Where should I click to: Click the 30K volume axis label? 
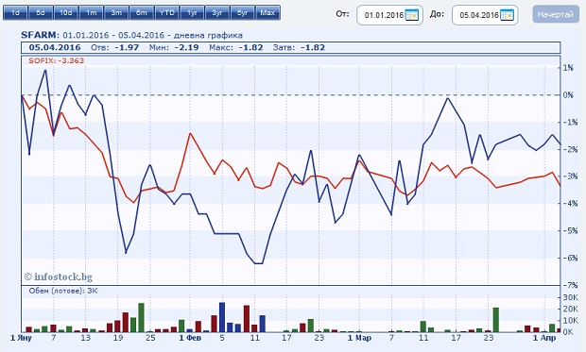pos(570,297)
